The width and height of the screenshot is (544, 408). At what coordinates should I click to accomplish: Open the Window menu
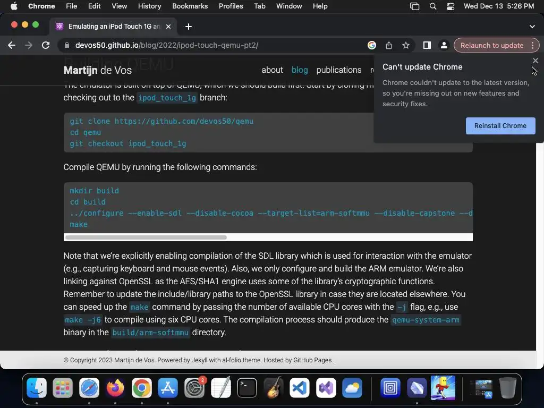click(x=289, y=6)
